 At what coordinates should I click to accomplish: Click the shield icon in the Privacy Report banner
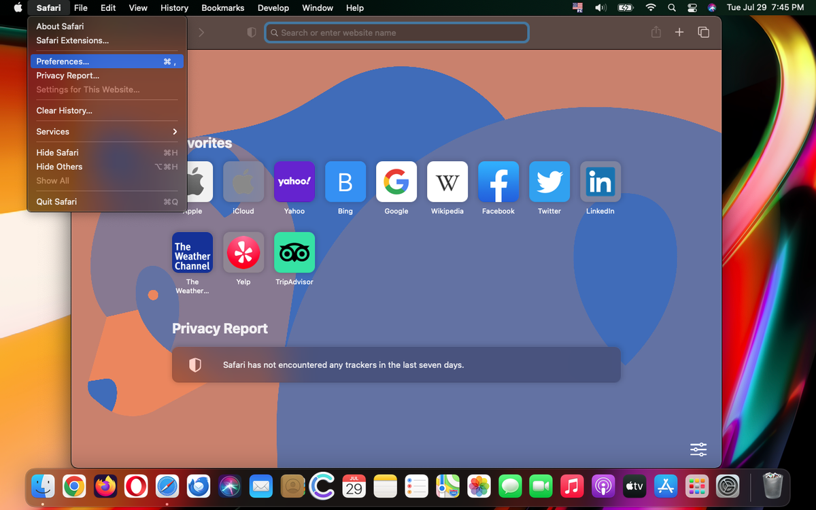tap(195, 364)
